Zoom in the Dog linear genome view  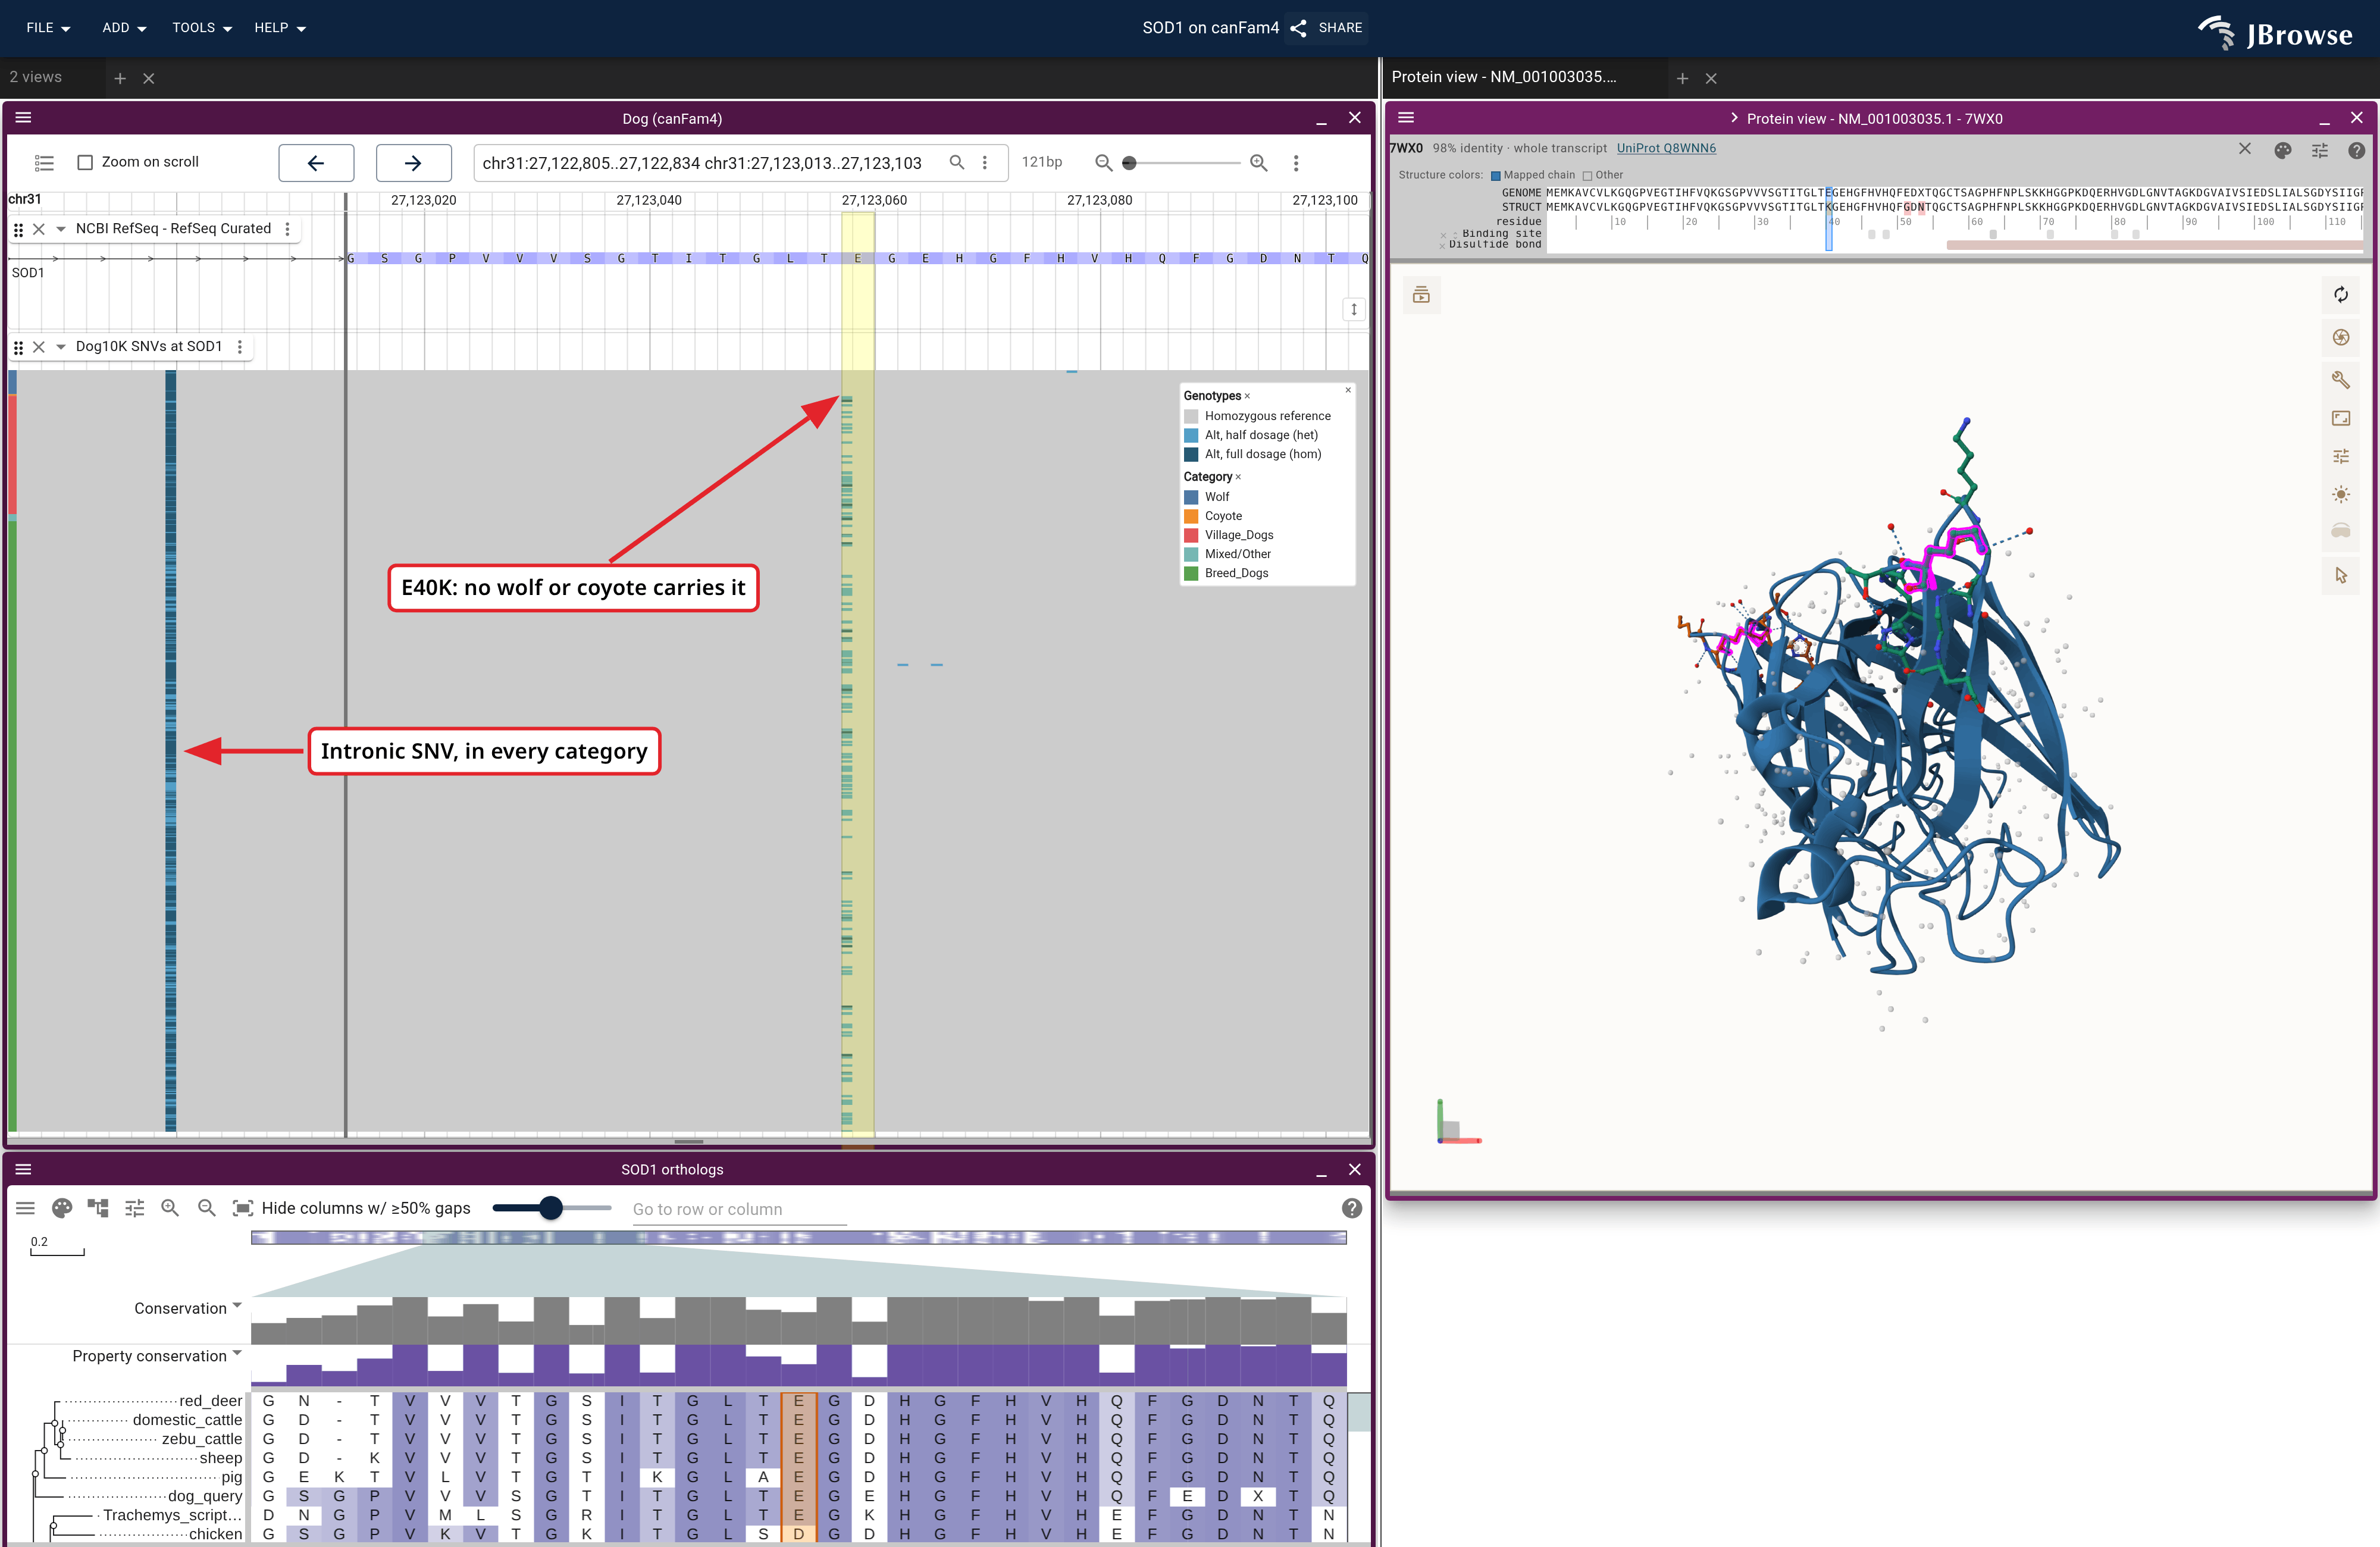(1259, 162)
